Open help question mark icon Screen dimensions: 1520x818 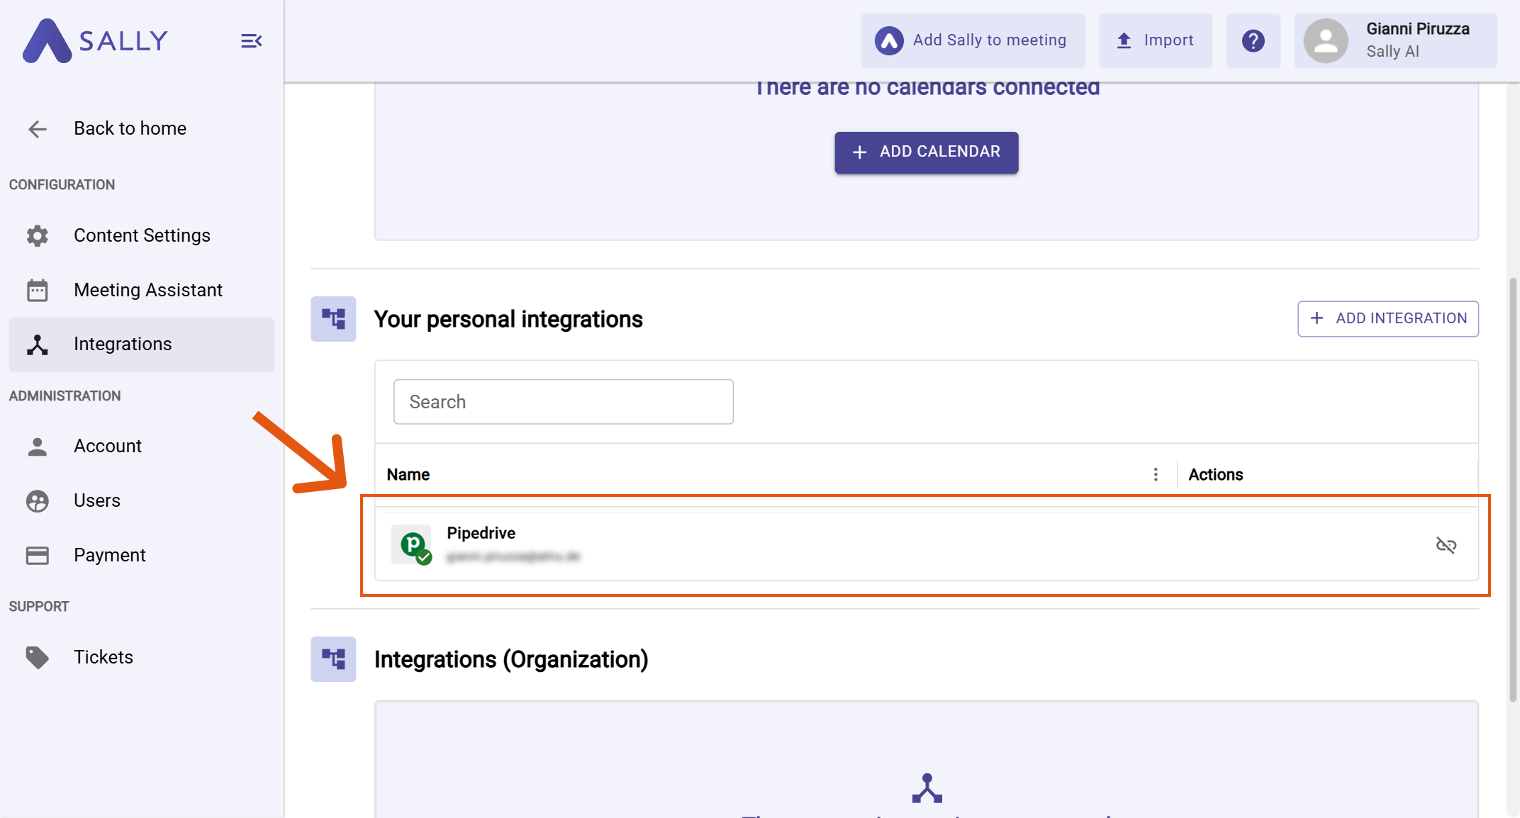pyautogui.click(x=1253, y=40)
